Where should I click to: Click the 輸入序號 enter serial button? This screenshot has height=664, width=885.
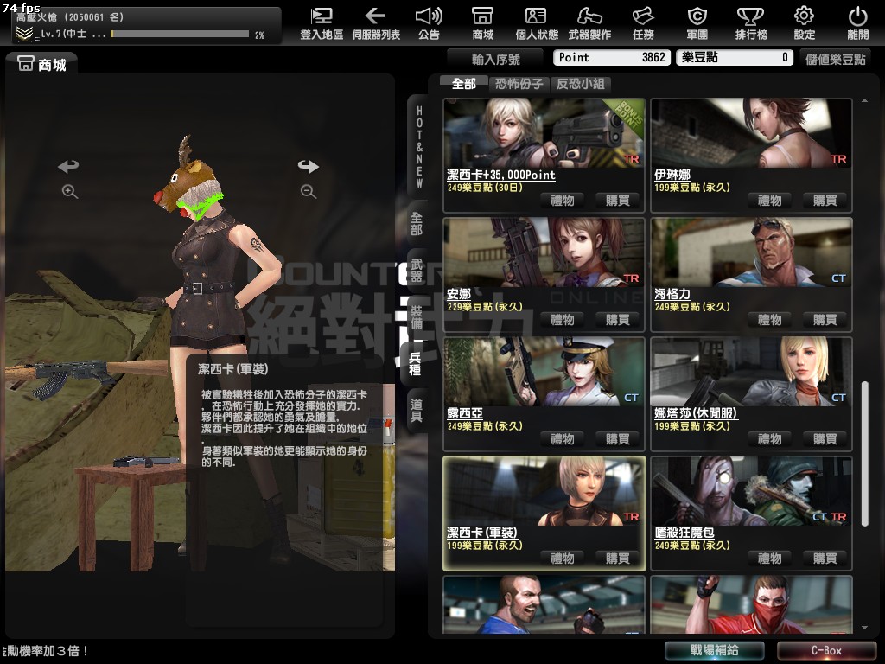(495, 59)
